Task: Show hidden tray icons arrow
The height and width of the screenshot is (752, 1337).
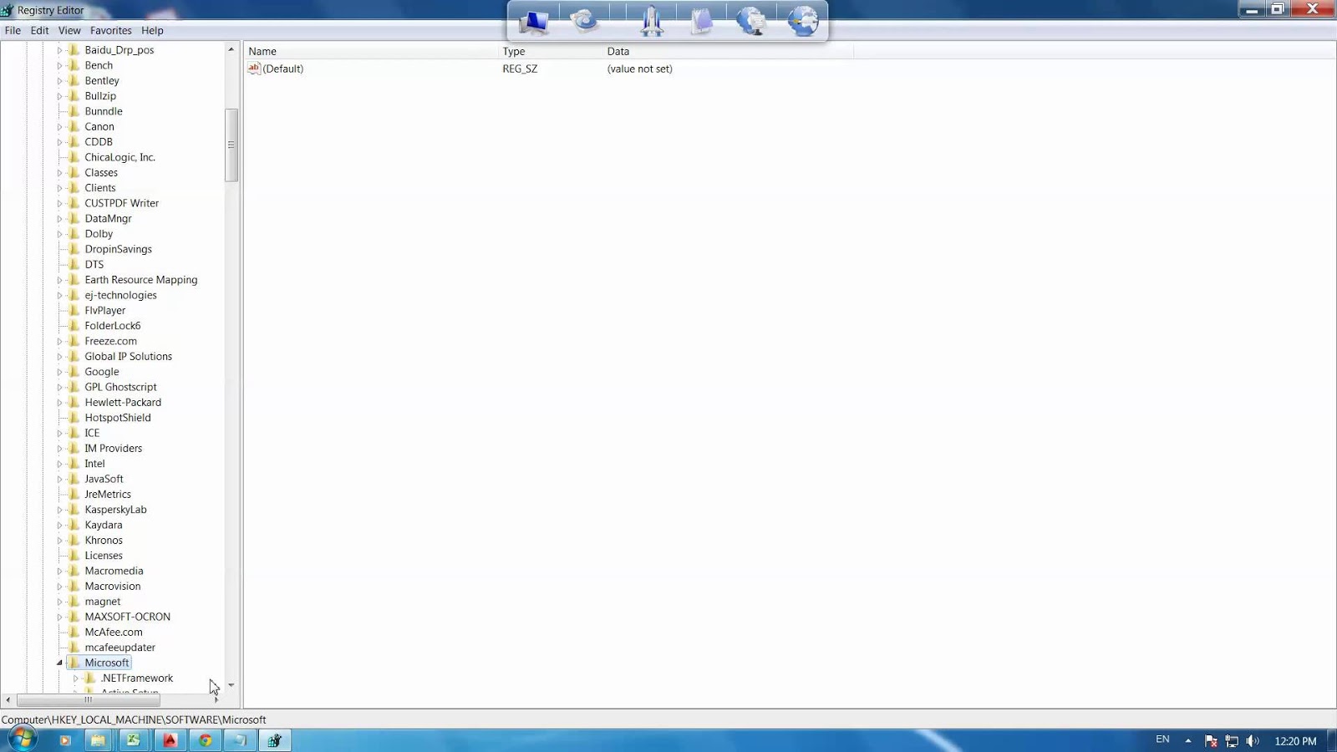Action: [1188, 740]
